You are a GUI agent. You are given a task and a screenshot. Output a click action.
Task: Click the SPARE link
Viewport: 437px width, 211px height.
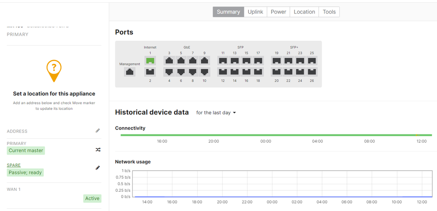[x=14, y=165]
